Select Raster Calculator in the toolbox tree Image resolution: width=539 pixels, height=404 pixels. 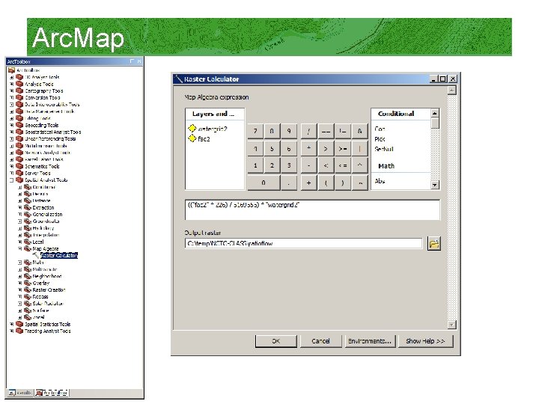pos(59,255)
